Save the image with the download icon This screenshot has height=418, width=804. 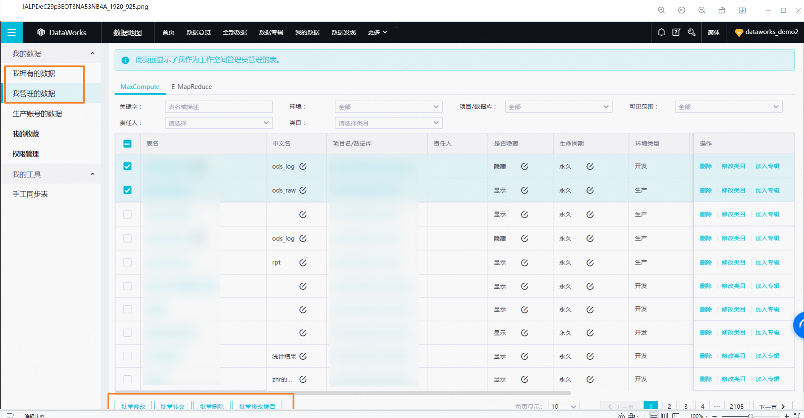click(742, 10)
